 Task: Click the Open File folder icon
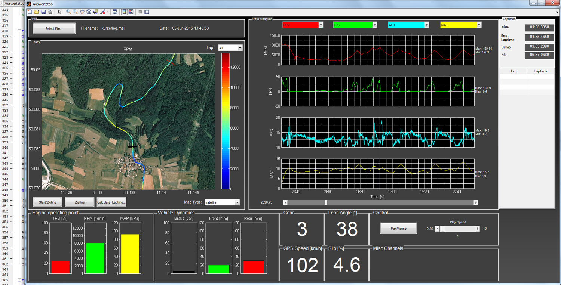[36, 12]
